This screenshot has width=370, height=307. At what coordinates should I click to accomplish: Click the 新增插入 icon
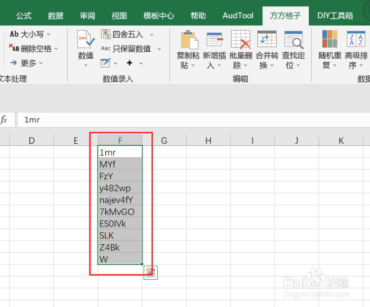click(214, 40)
